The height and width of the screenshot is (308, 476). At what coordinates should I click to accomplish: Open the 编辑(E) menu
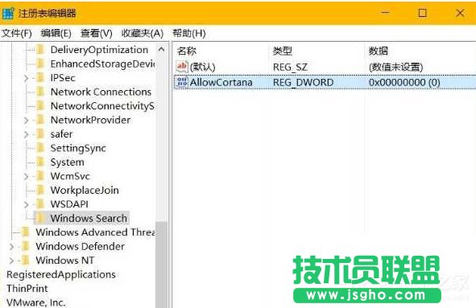coord(56,33)
